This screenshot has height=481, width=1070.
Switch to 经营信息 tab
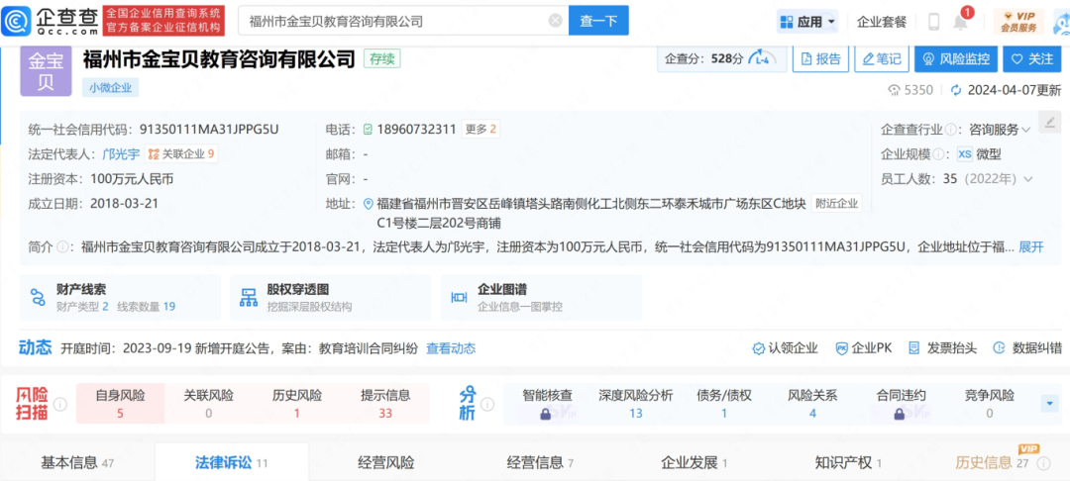[x=540, y=463]
